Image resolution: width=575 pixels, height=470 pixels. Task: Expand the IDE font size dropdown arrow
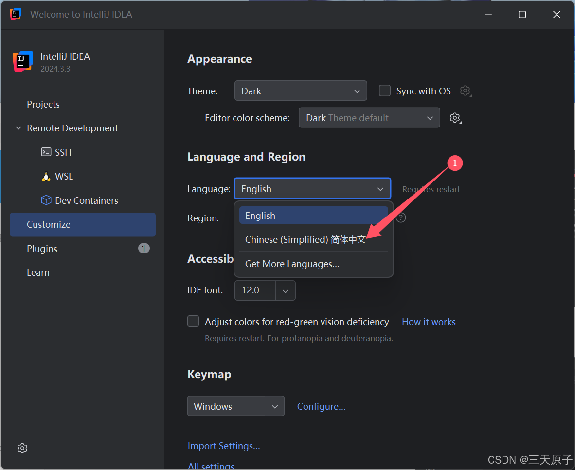(x=285, y=290)
